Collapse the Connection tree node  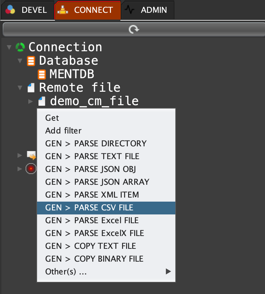[x=9, y=47]
